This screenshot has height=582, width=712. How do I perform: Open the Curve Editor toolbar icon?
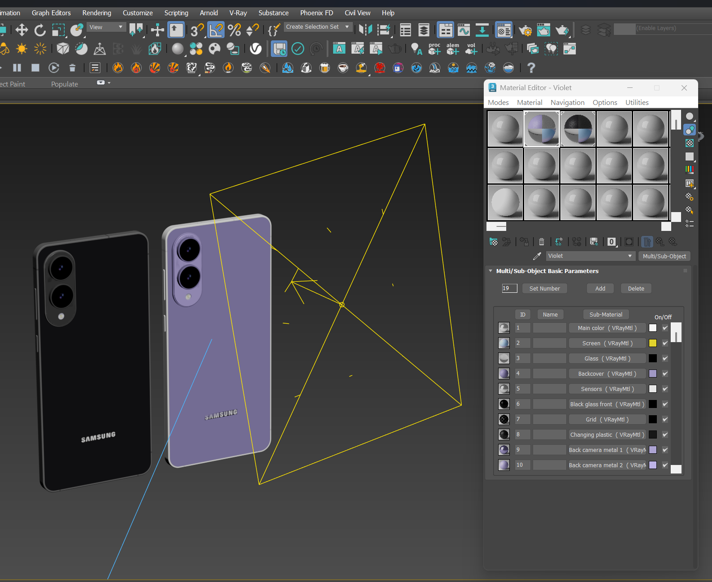[464, 30]
